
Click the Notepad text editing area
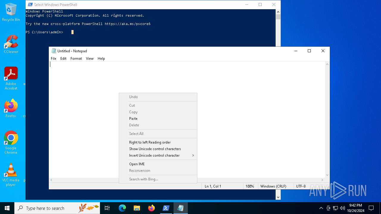tap(187, 119)
